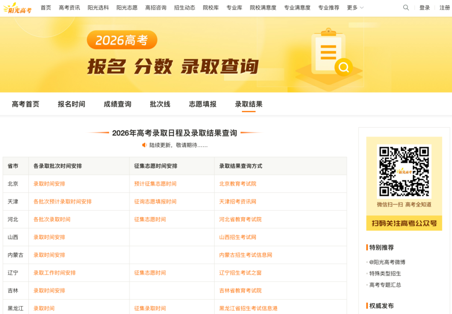Viewport: 452px width, 314px height.
Task: Select 高招咨询 menu item
Action: coord(156,8)
